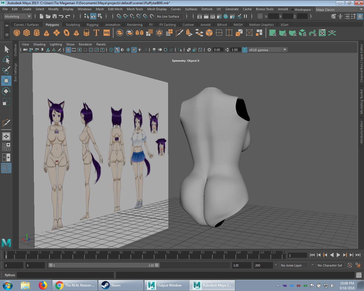Screen dimensions: 364x291
Task: Undo the last action icon
Action: (x=61, y=16)
